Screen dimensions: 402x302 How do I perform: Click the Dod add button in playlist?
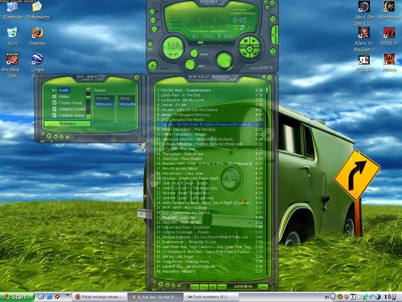(x=194, y=287)
